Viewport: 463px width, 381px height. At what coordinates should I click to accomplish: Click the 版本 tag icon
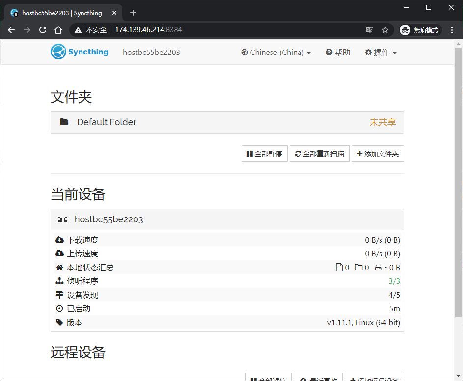pyautogui.click(x=59, y=322)
